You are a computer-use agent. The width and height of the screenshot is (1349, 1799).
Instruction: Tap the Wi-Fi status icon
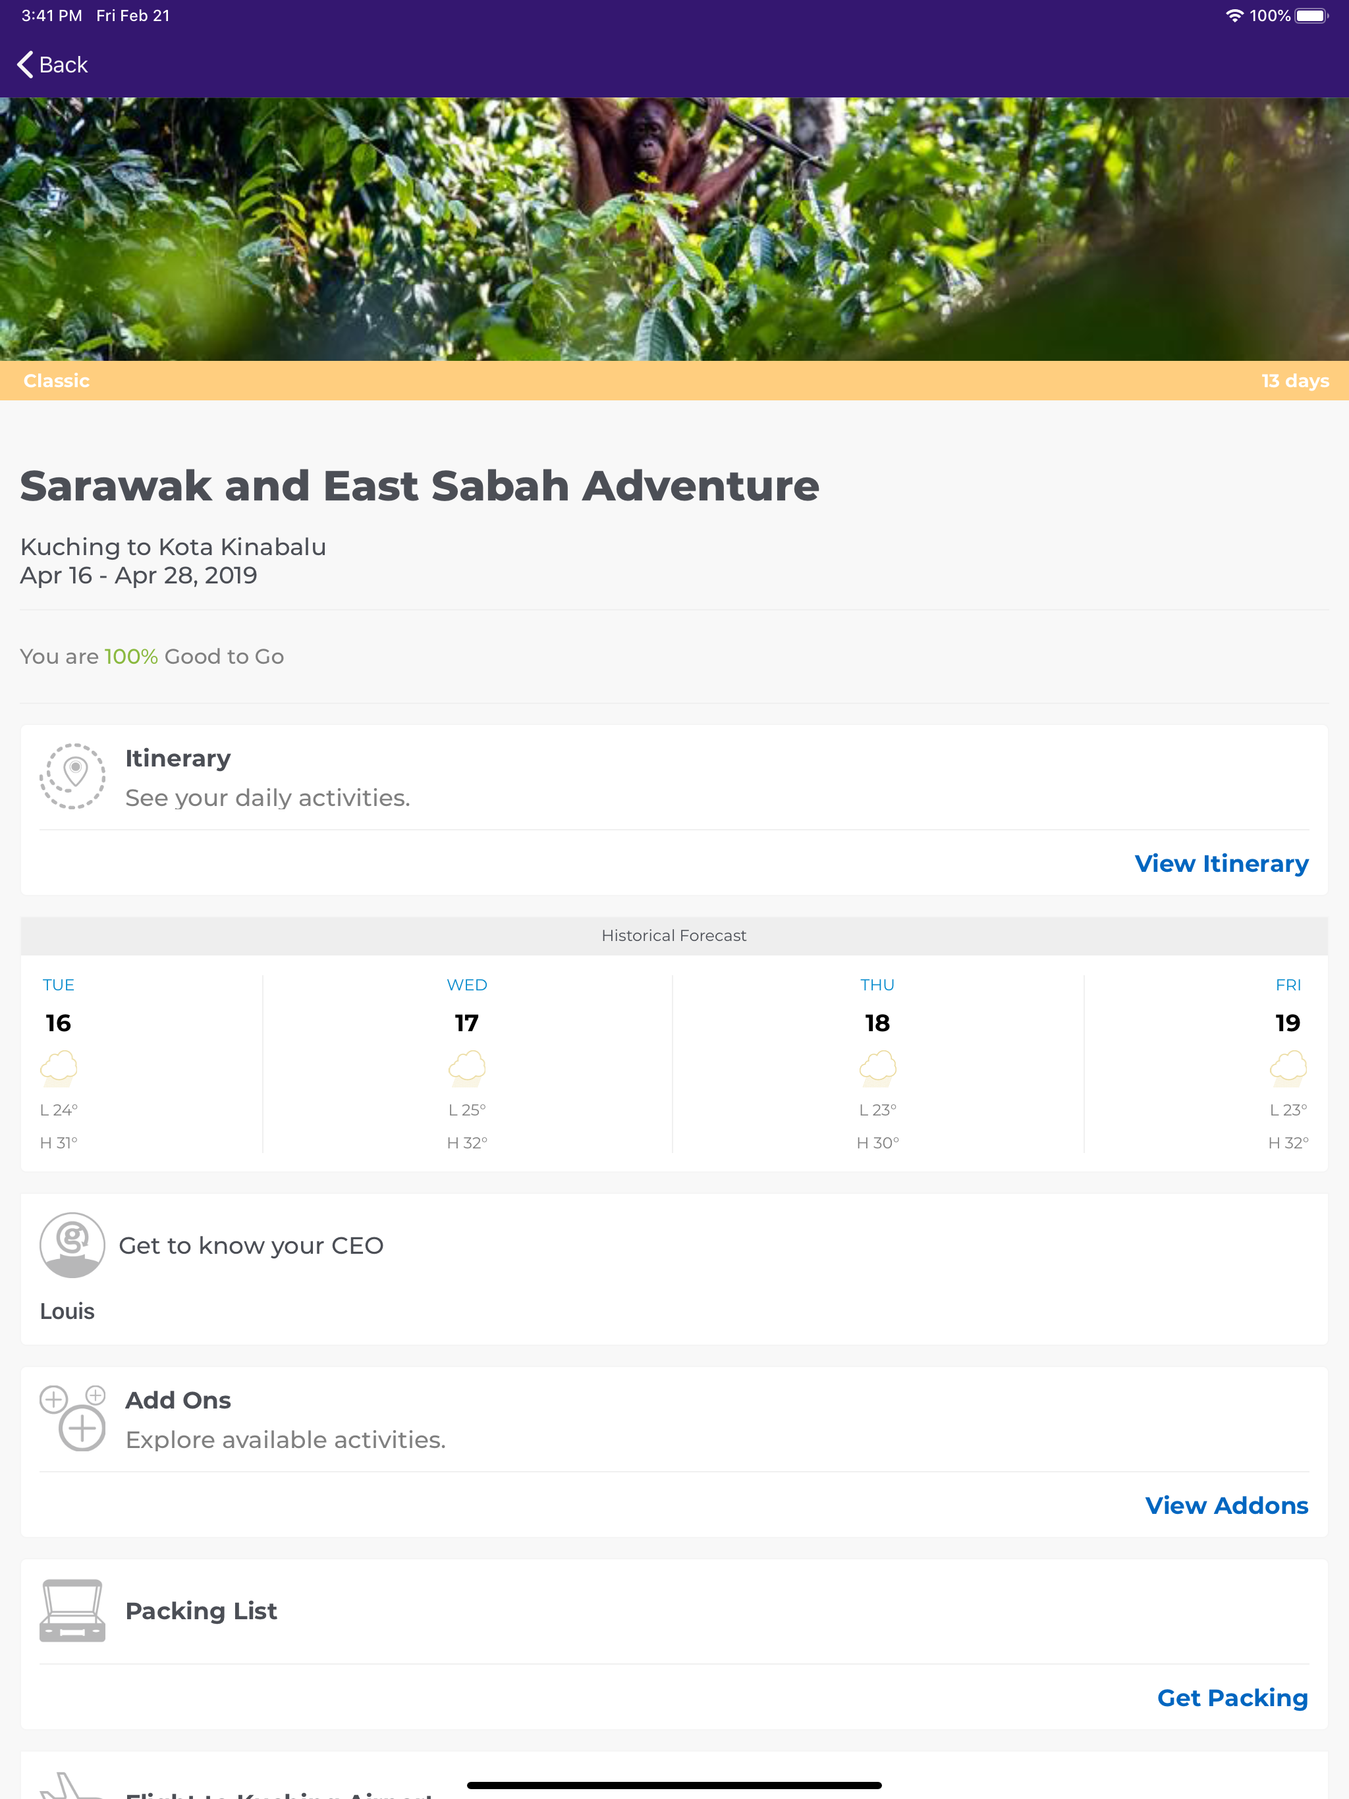click(x=1234, y=15)
